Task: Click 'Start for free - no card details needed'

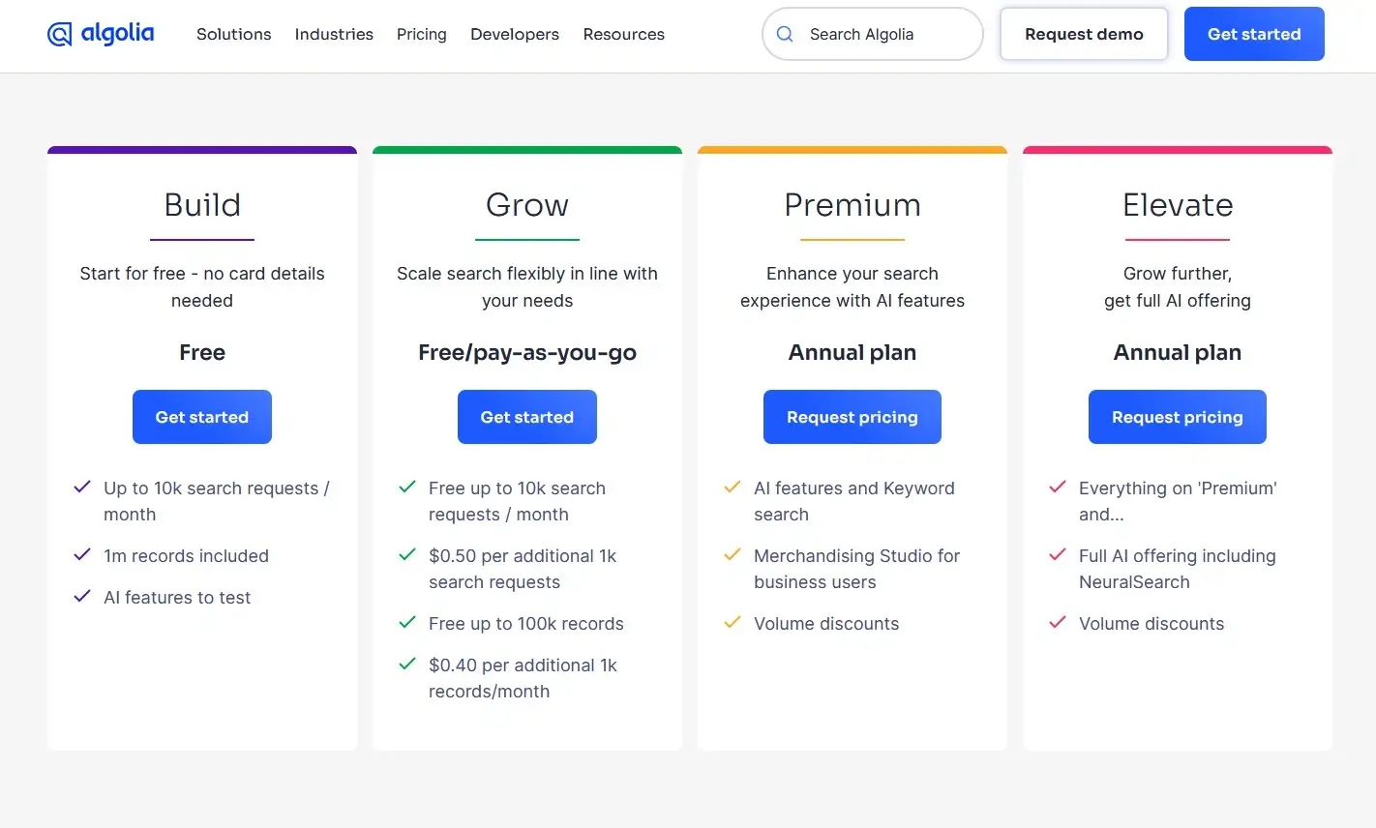Action: [x=202, y=287]
